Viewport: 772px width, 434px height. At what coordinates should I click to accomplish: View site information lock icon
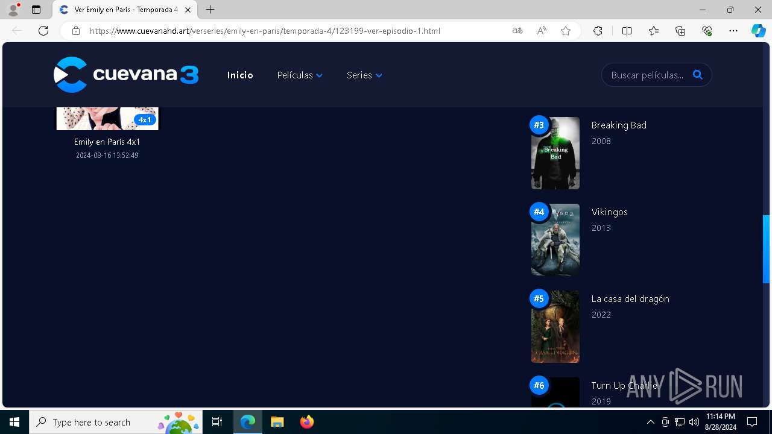tap(75, 31)
